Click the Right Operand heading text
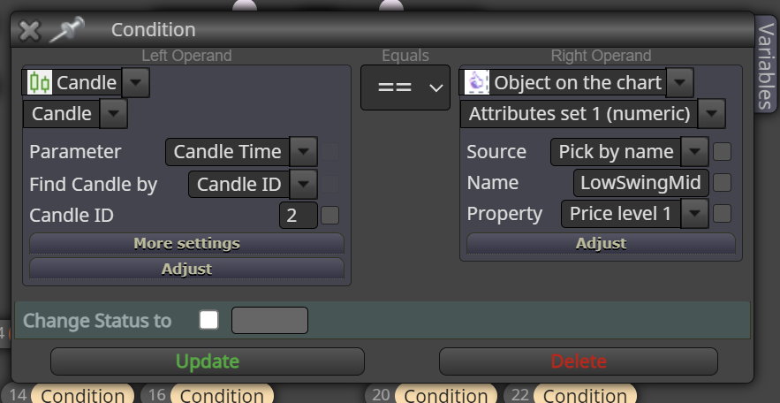The image size is (780, 403). (601, 56)
